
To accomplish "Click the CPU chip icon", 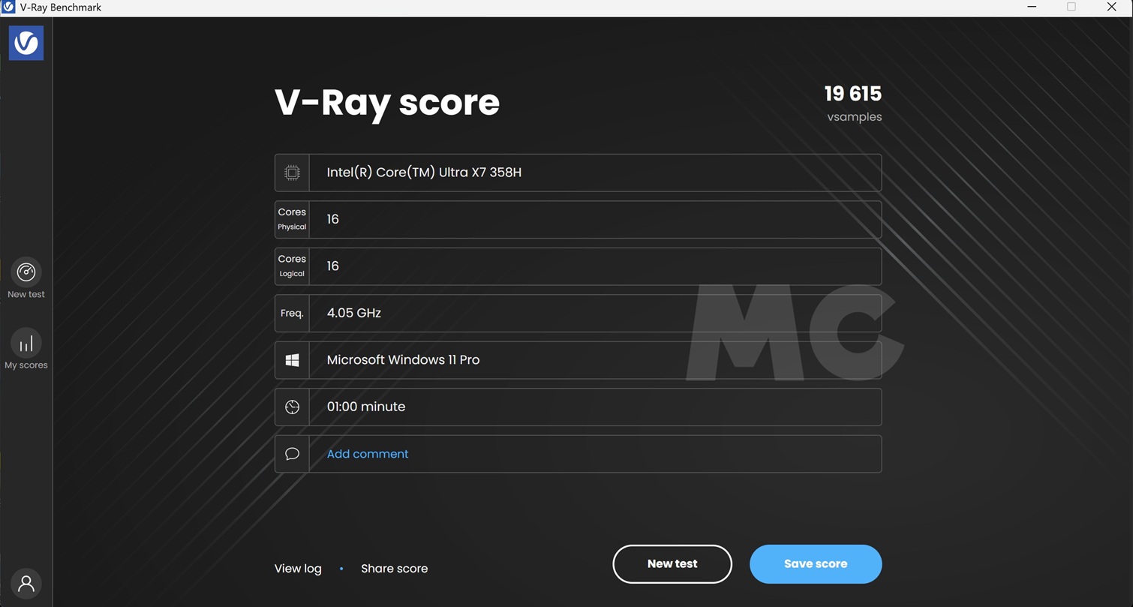I will point(292,173).
